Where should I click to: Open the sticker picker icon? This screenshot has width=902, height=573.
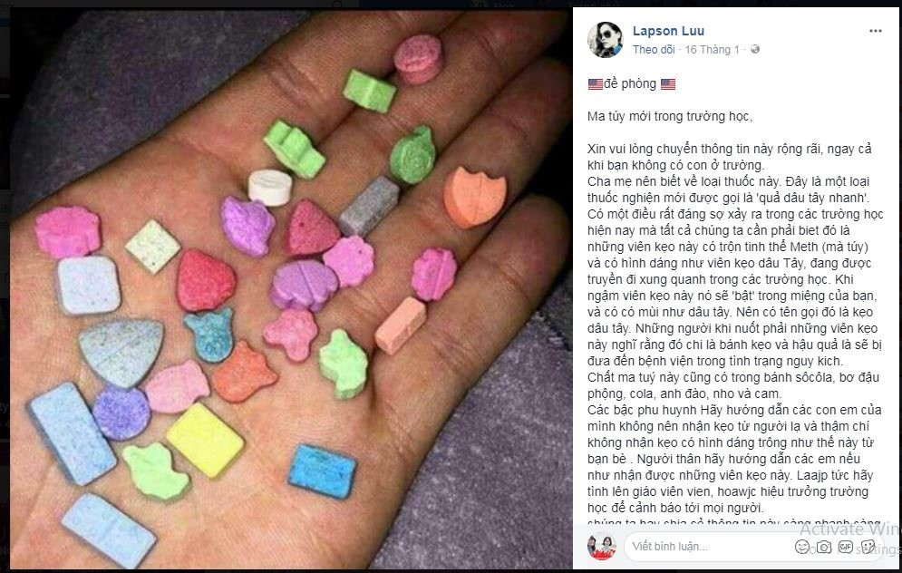[868, 547]
